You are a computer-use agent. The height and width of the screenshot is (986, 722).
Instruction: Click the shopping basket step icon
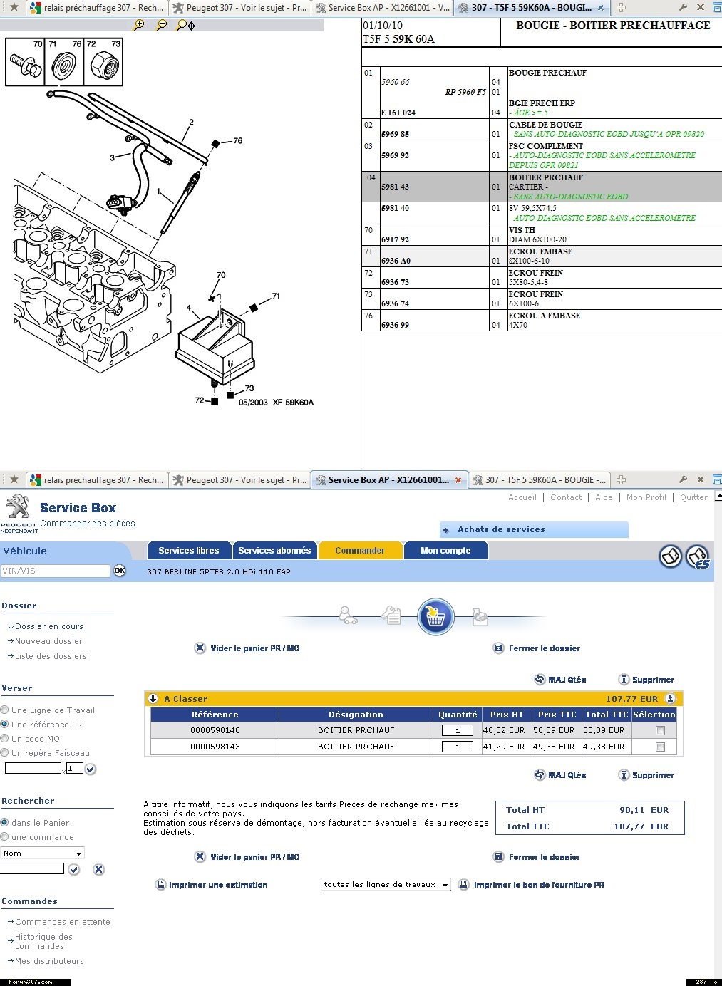pyautogui.click(x=435, y=616)
